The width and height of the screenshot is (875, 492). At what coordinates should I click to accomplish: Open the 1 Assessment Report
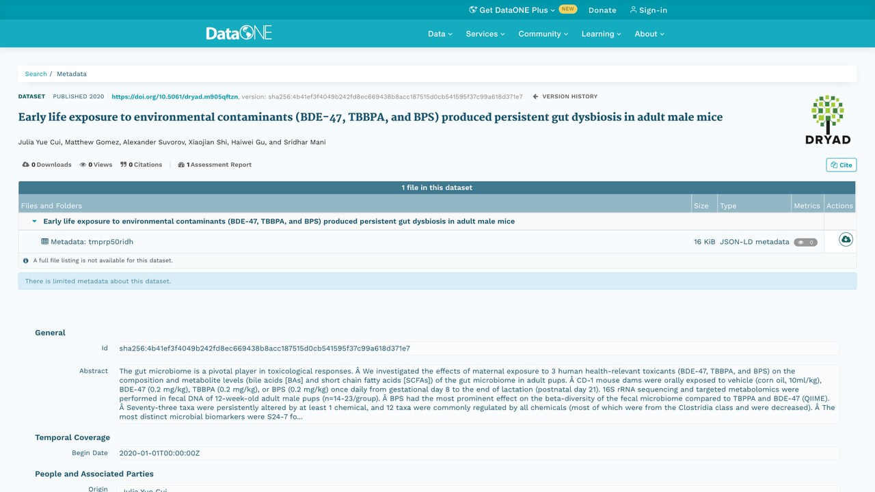click(215, 165)
